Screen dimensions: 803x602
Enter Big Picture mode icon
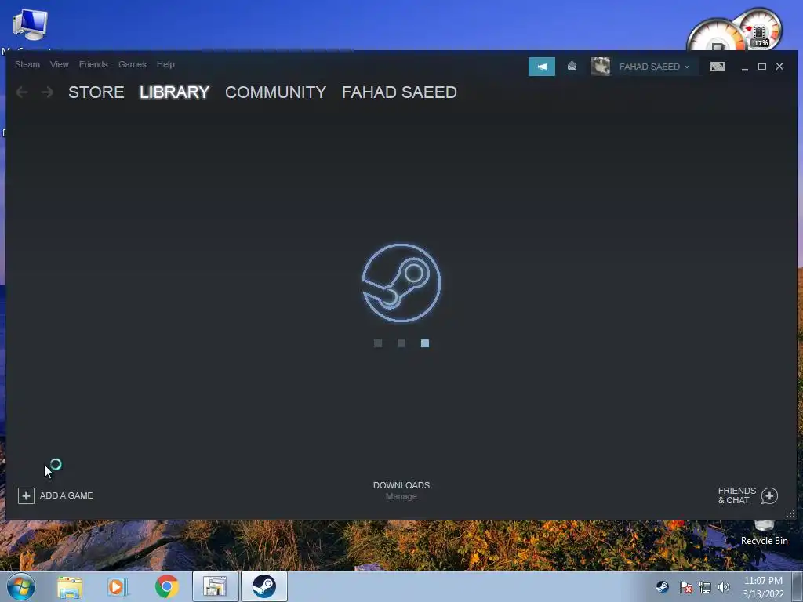point(718,67)
